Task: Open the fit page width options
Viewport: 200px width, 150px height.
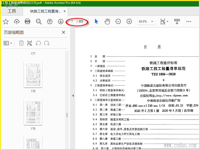Action: 164,21
